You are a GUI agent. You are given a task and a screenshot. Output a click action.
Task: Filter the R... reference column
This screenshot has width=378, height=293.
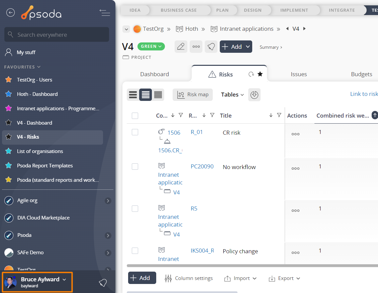pyautogui.click(x=212, y=115)
